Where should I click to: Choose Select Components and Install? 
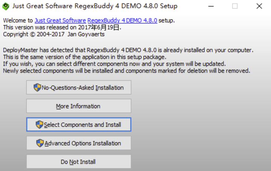click(x=79, y=124)
